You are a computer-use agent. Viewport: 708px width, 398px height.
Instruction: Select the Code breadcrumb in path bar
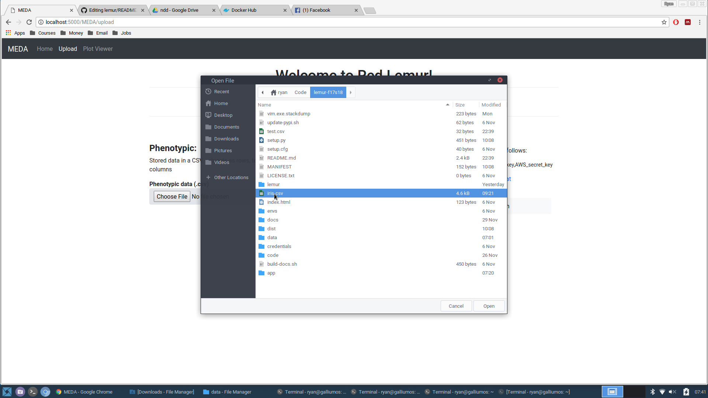[300, 92]
